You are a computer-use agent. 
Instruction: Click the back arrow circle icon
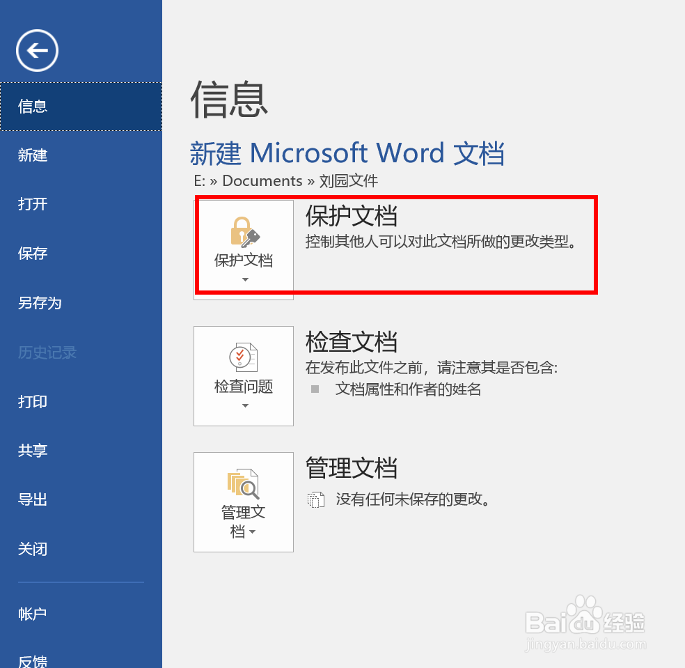click(x=37, y=51)
